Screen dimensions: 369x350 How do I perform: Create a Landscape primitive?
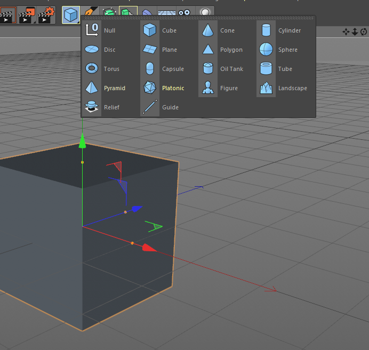(284, 88)
